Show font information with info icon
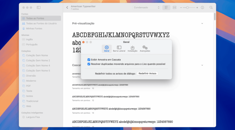Screen dimensions: 235x130 202,8
